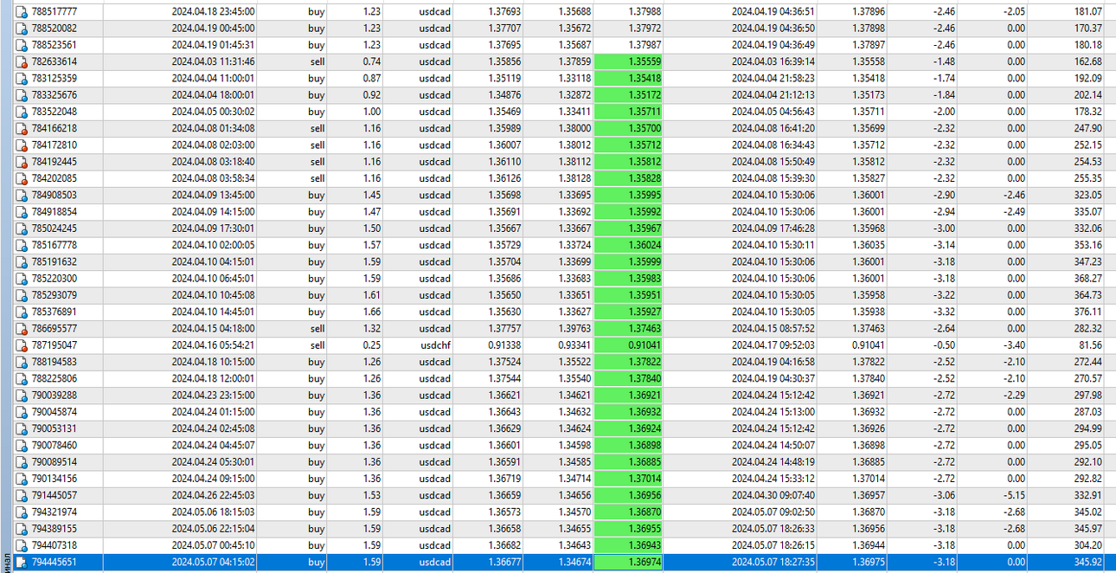
Task: Click swap value -5.15
Action: point(1014,495)
